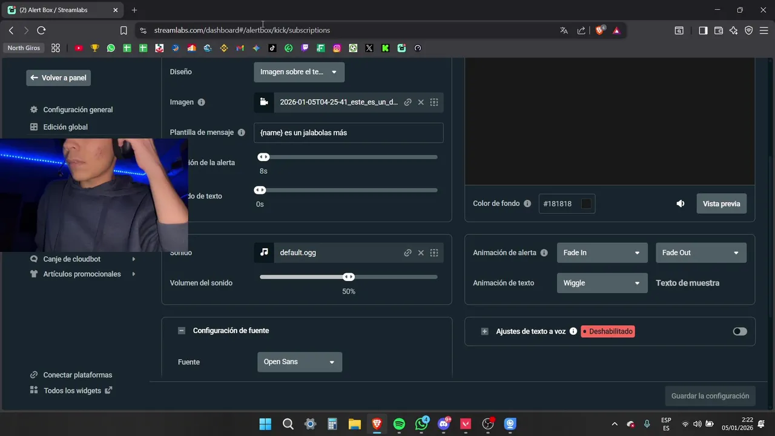Open Brave Wallet icon

click(719, 30)
